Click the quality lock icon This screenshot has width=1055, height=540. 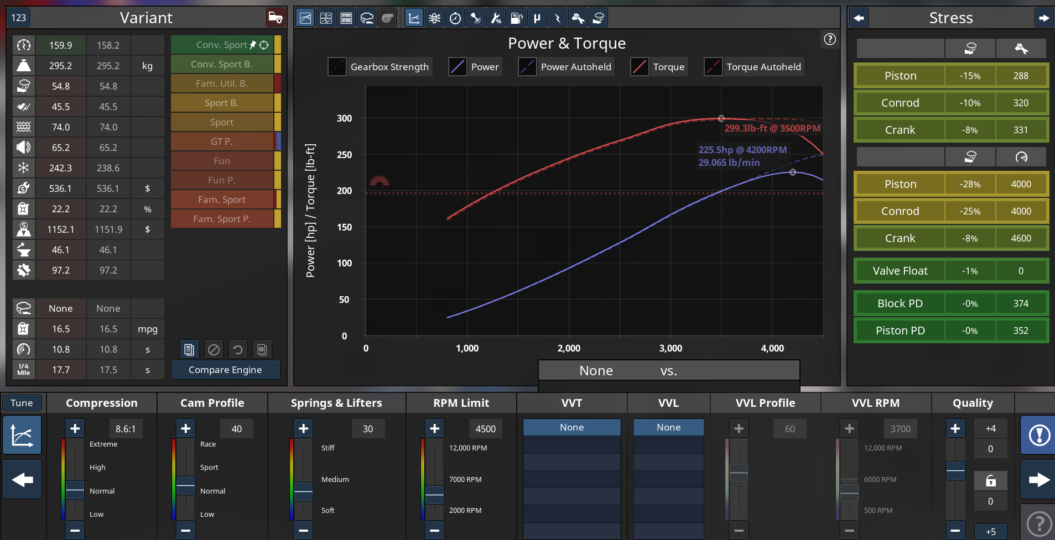click(990, 481)
